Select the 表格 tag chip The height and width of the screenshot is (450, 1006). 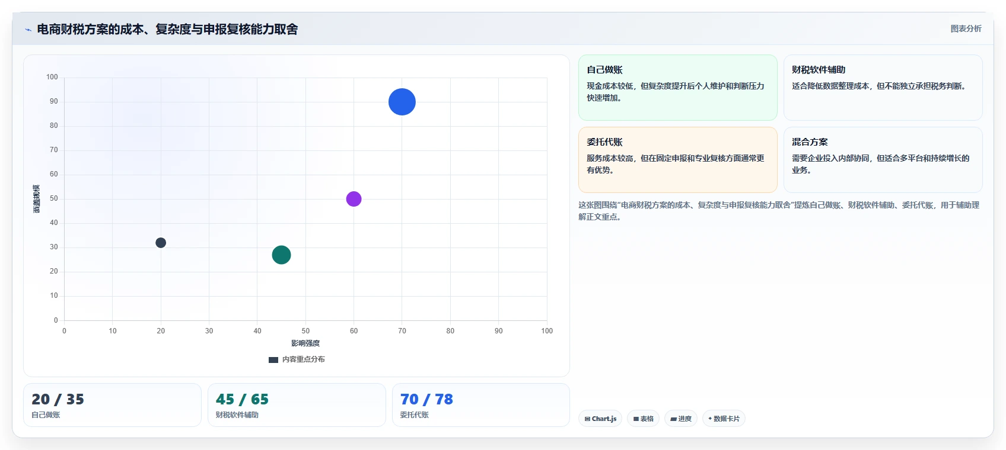click(643, 419)
